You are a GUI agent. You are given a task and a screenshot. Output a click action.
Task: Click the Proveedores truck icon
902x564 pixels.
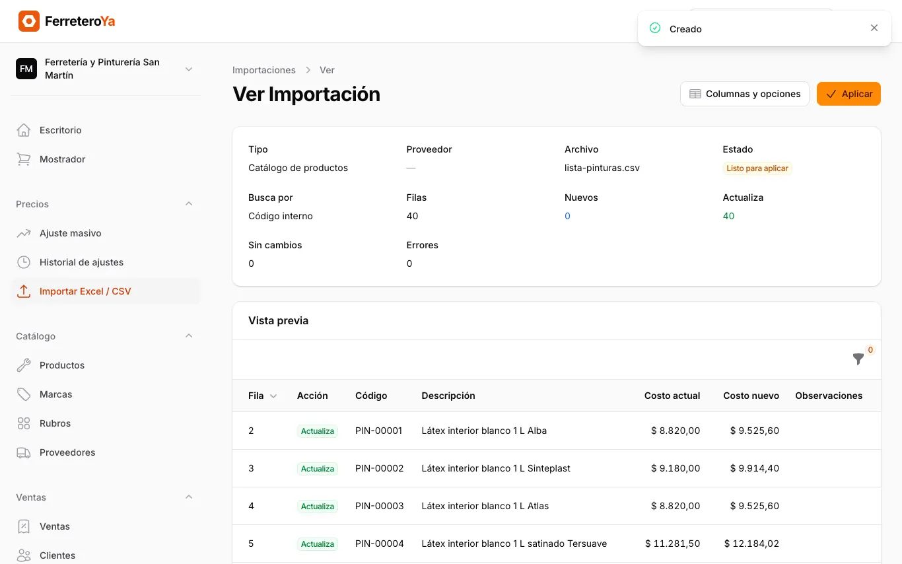click(24, 452)
